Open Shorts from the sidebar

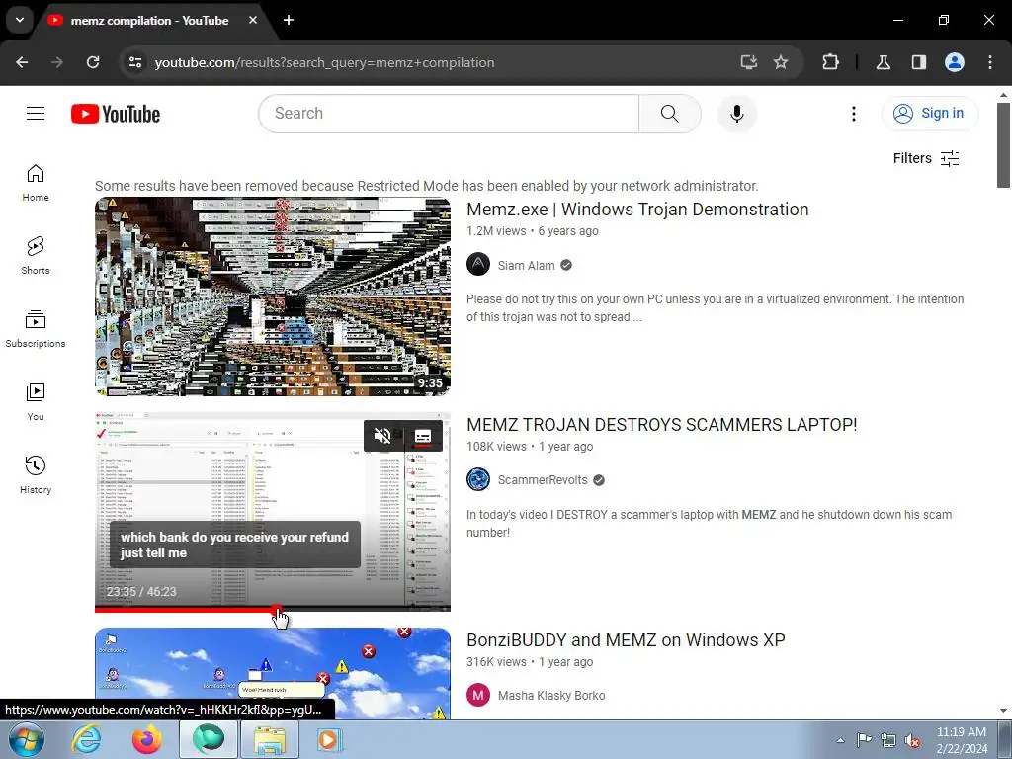36,256
